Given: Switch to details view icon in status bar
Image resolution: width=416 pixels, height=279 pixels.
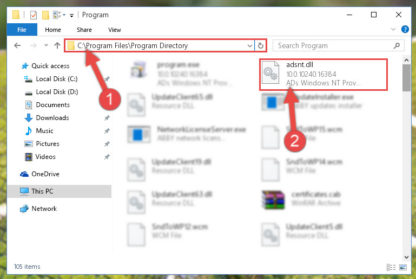Looking at the screenshot, I should (x=391, y=267).
